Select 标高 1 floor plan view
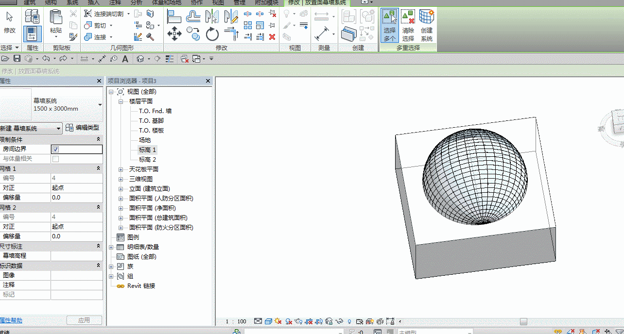The width and height of the screenshot is (624, 334). 147,150
